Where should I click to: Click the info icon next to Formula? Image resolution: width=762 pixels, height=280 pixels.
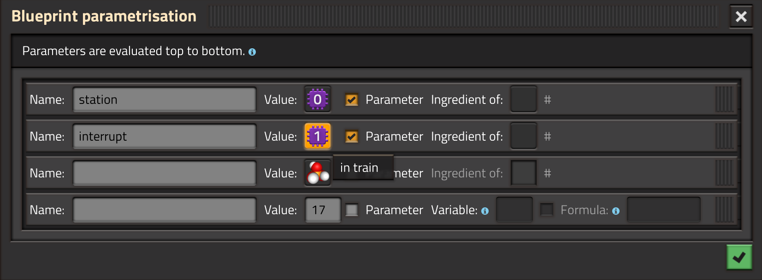(x=616, y=211)
